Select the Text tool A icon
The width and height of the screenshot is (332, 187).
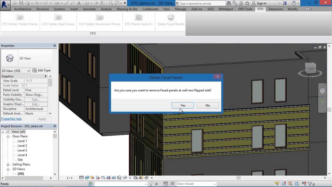click(79, 3)
